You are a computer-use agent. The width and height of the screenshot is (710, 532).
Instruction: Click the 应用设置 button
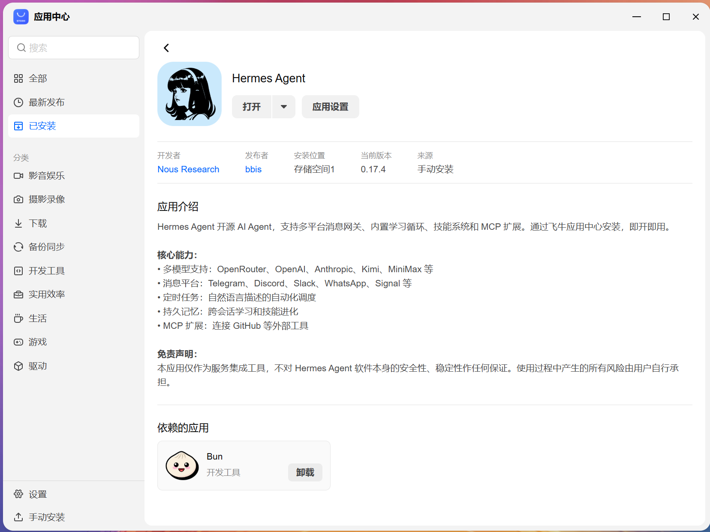pyautogui.click(x=330, y=107)
